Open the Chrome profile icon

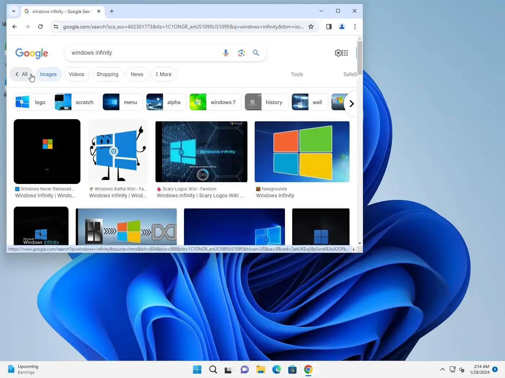coord(342,27)
